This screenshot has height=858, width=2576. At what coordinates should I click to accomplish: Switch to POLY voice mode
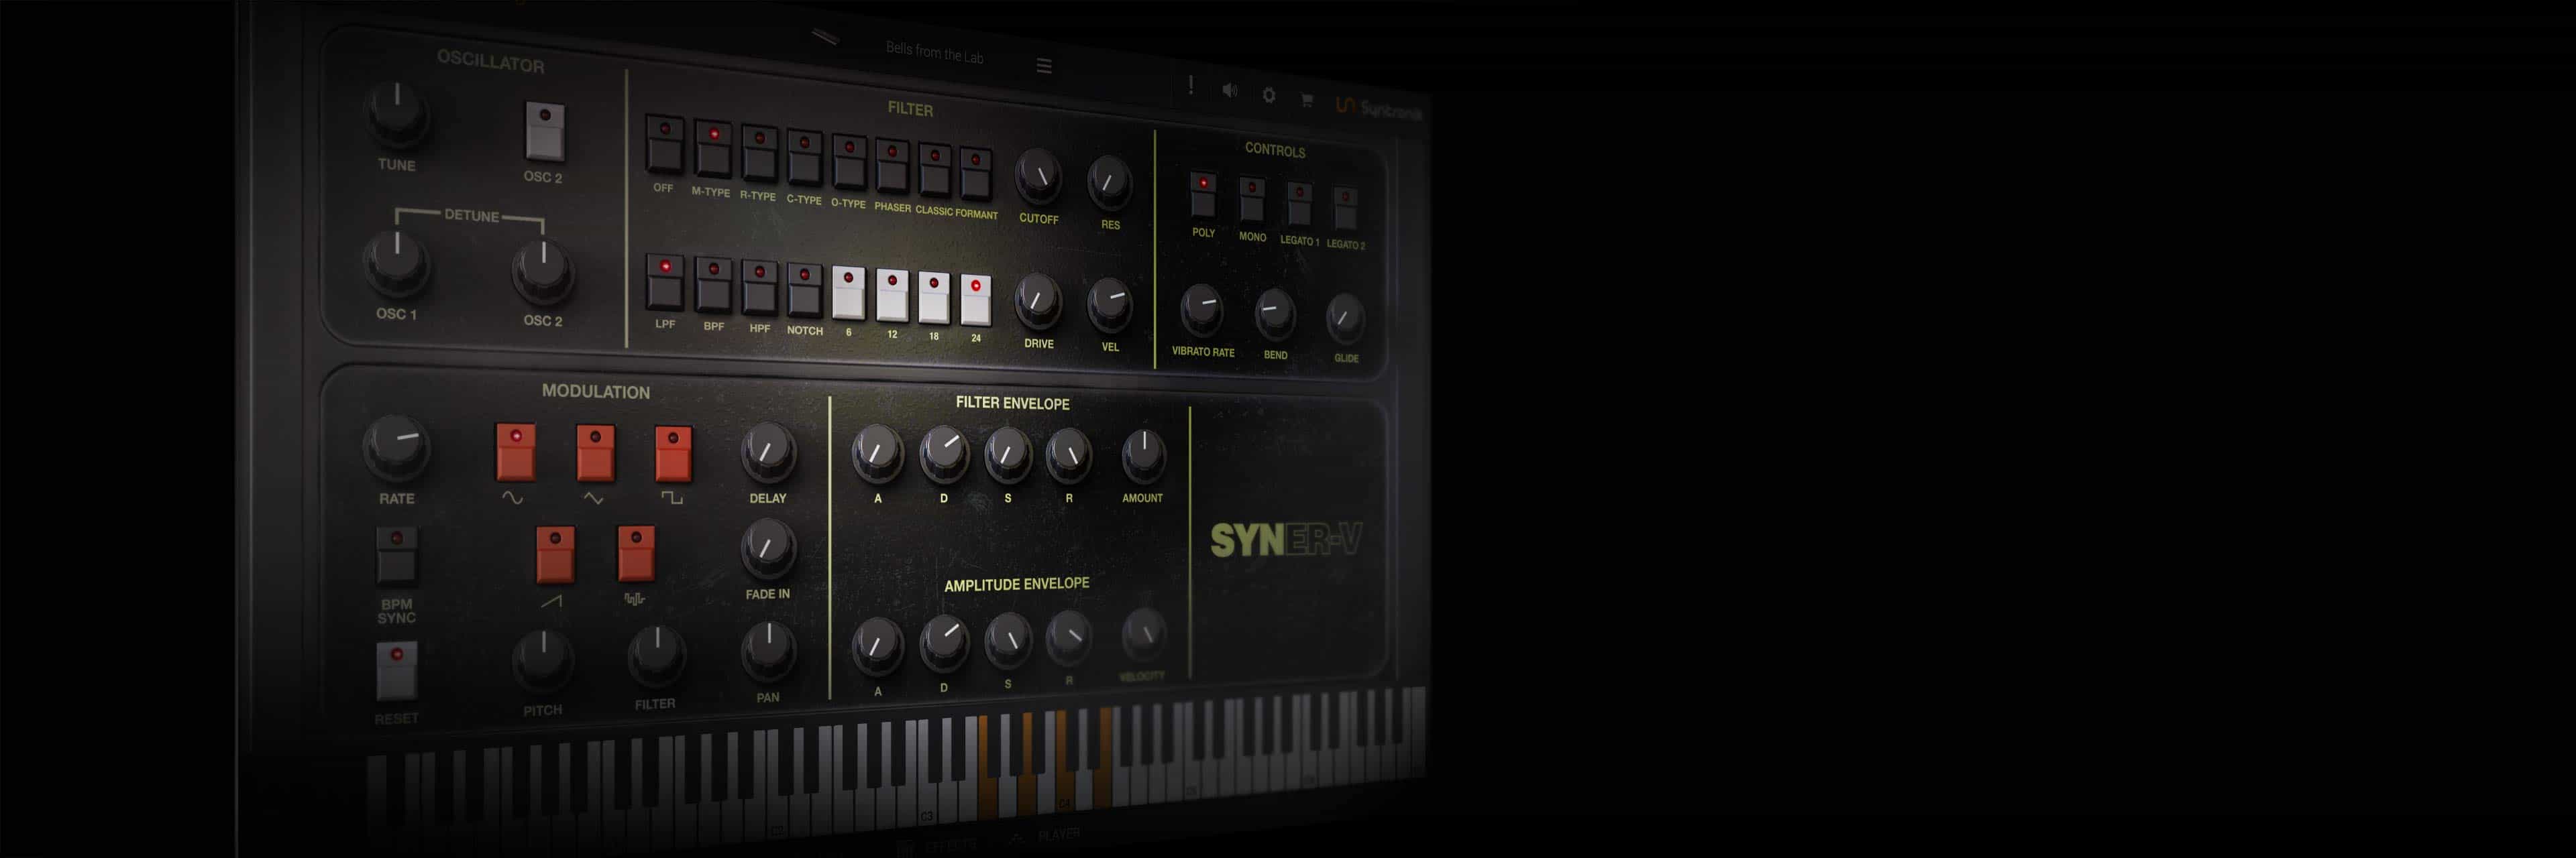tap(1203, 196)
